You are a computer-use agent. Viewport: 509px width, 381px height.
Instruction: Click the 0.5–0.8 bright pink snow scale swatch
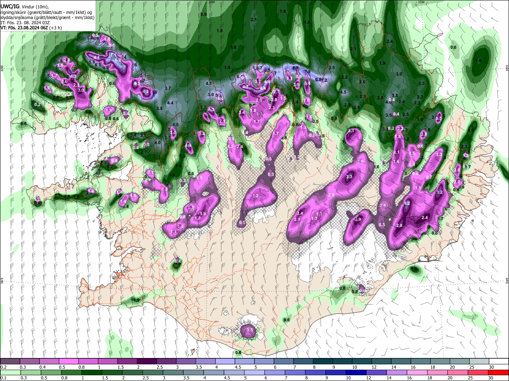click(68, 361)
